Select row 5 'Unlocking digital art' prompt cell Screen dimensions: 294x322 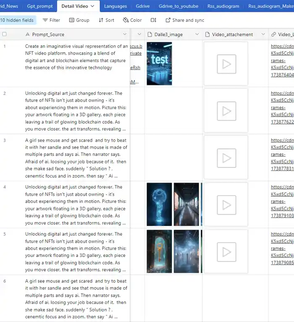pos(76,252)
